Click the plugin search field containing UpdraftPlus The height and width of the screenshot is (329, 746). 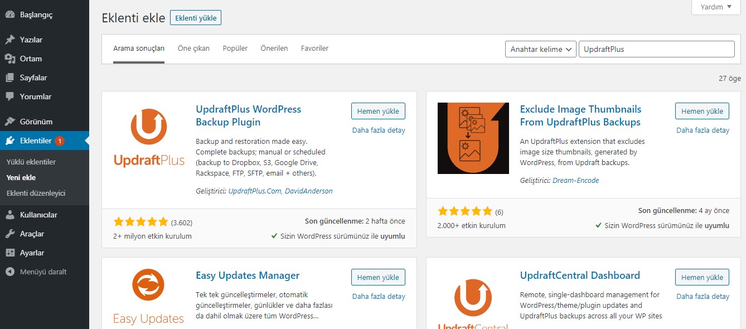point(657,49)
